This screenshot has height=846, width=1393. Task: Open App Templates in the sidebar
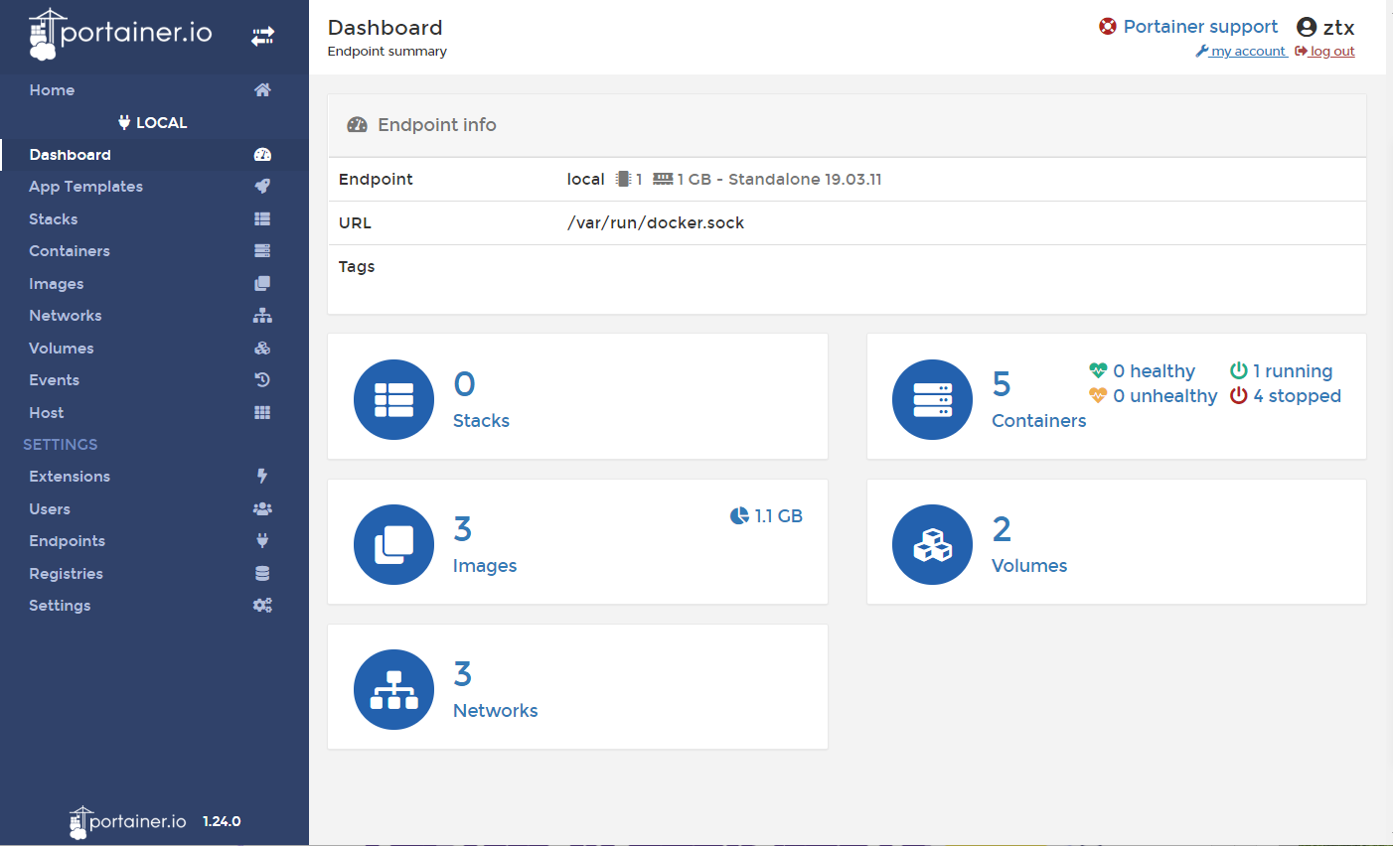click(x=154, y=187)
